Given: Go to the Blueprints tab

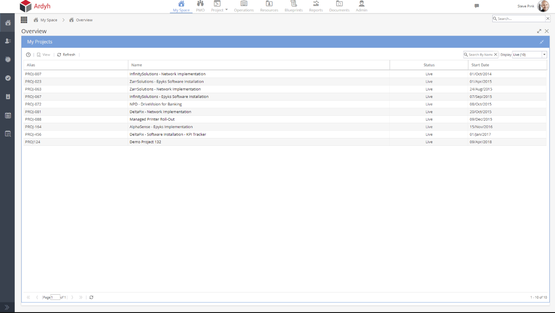Looking at the screenshot, I should (293, 7).
